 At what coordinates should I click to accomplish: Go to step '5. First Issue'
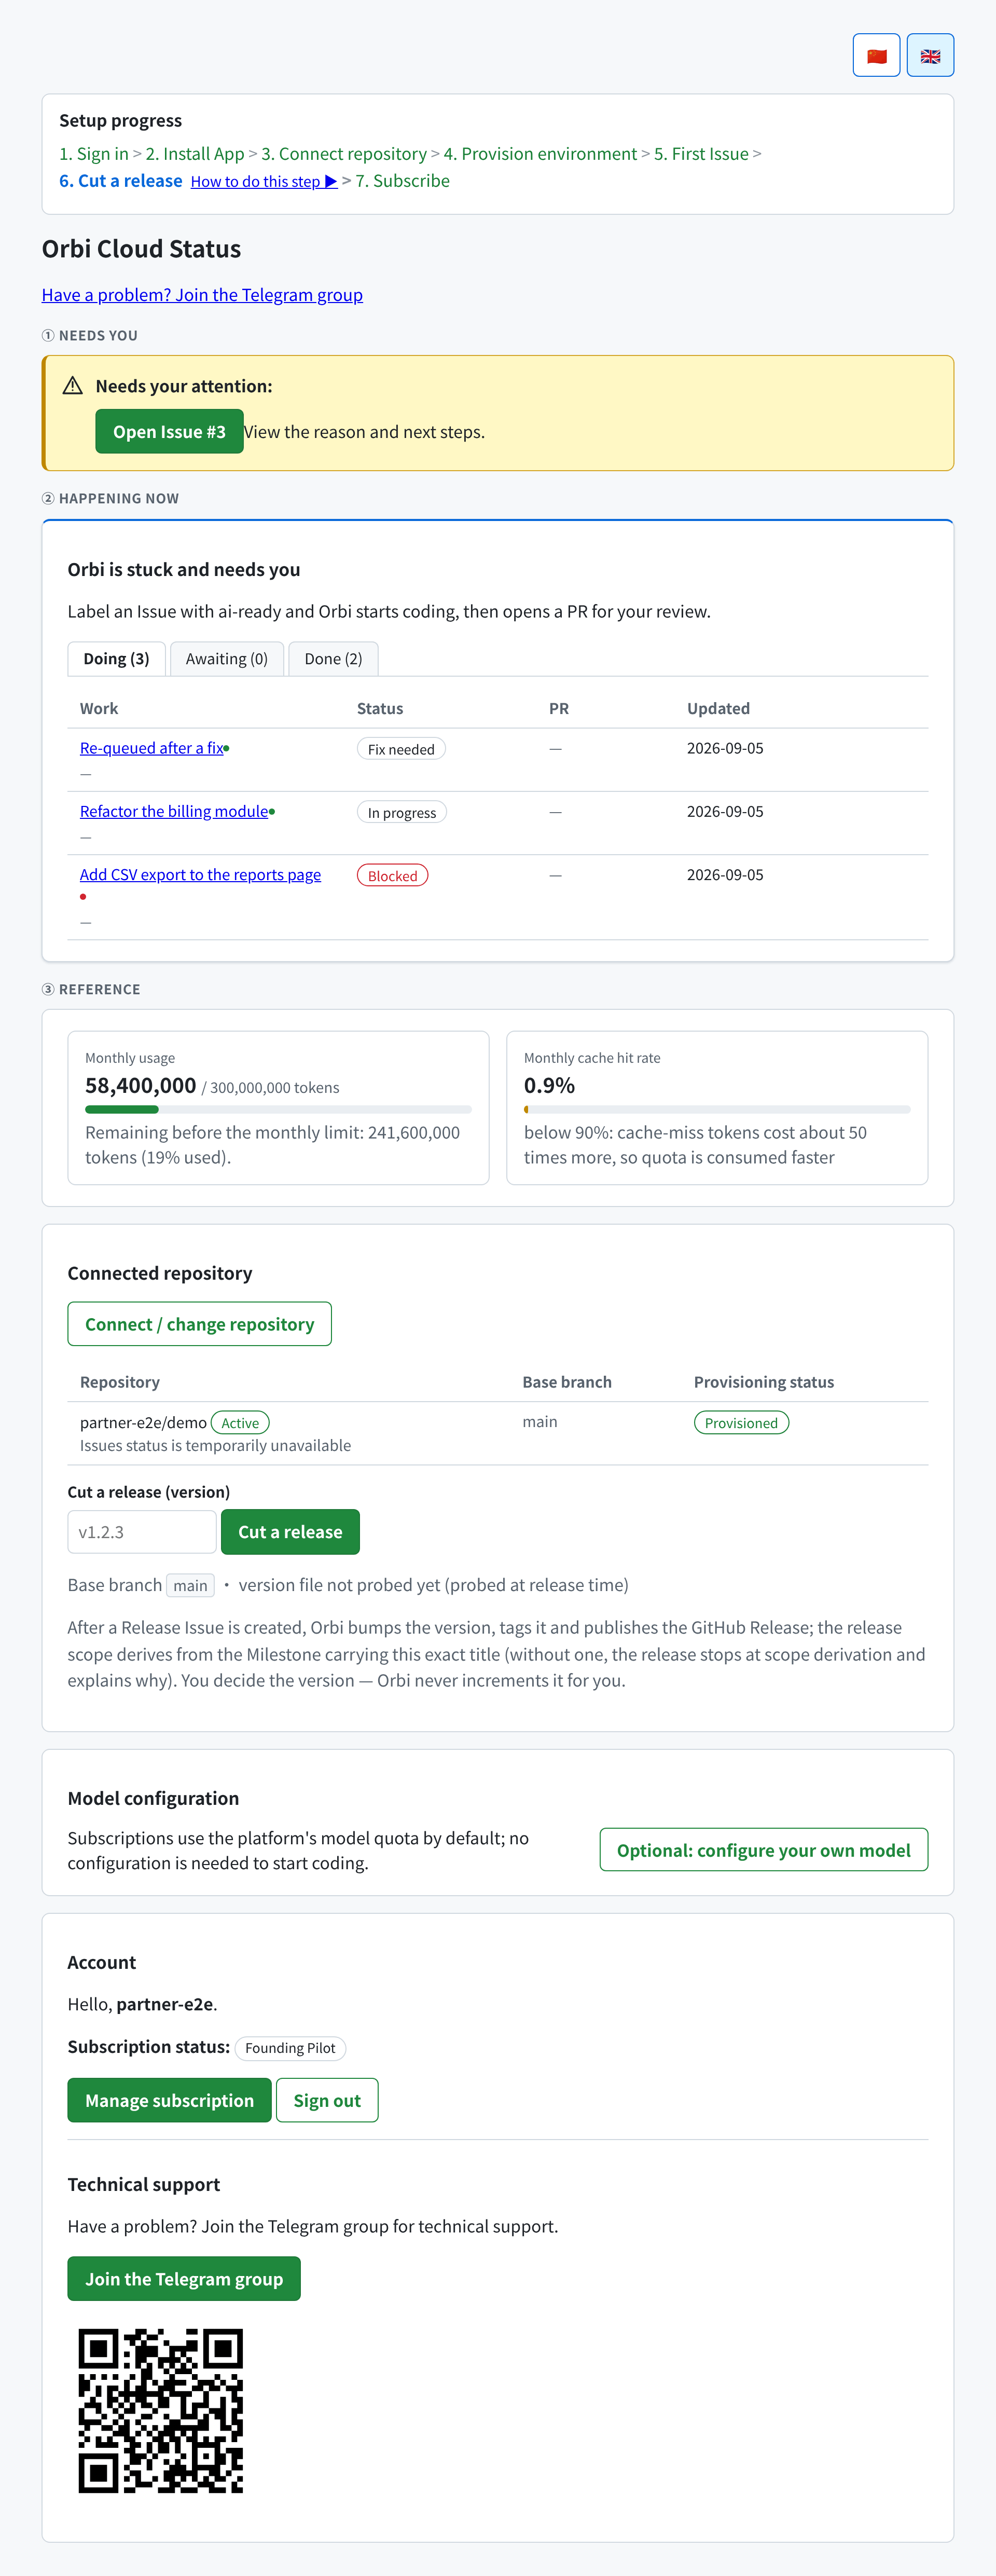701,154
